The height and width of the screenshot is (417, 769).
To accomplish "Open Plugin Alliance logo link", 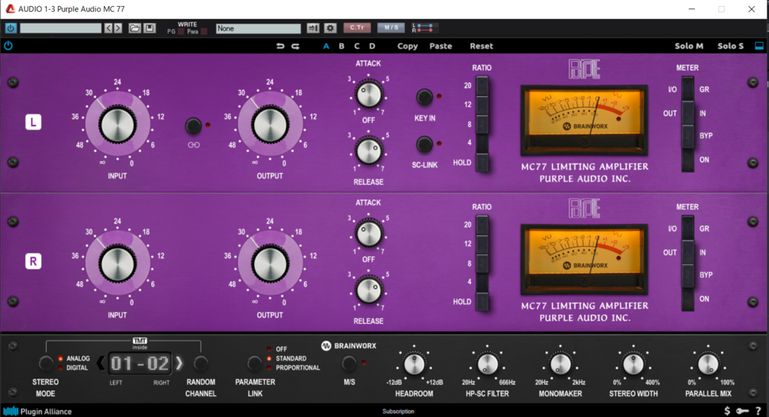I will pyautogui.click(x=38, y=411).
